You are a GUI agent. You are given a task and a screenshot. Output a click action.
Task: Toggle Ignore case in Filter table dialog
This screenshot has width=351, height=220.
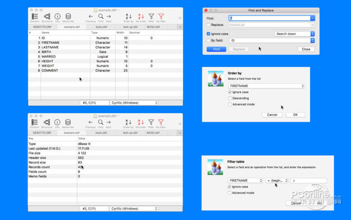click(x=229, y=186)
